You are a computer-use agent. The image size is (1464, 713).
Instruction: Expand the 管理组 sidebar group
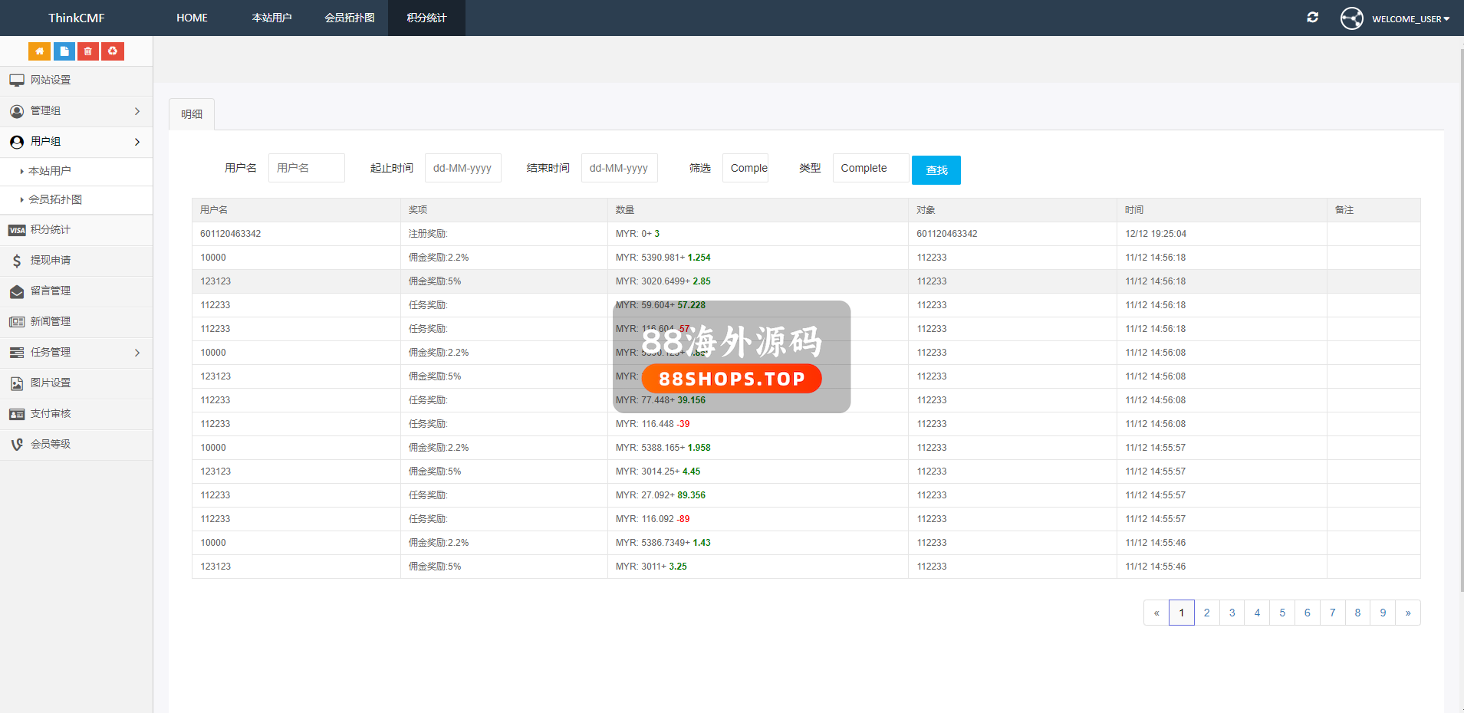(76, 111)
